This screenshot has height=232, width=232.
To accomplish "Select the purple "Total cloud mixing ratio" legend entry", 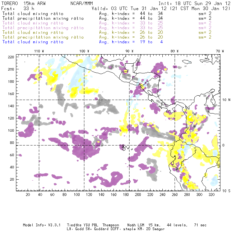I will [x=33, y=23].
